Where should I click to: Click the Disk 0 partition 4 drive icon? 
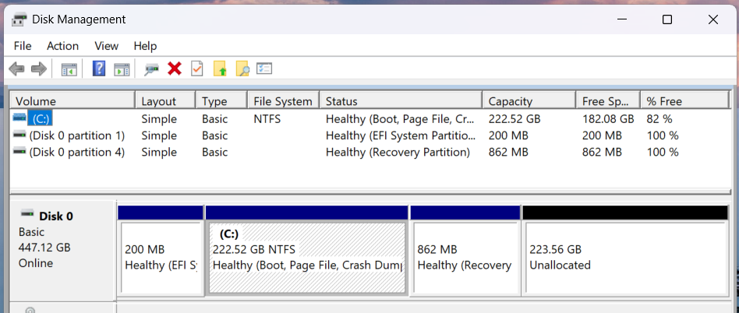[x=19, y=151]
